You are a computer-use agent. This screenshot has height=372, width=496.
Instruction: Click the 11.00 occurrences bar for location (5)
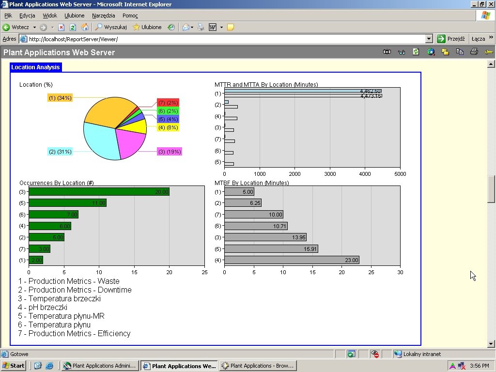(x=68, y=203)
